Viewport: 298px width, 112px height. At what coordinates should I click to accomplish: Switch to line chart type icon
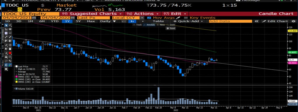[x=124, y=21]
